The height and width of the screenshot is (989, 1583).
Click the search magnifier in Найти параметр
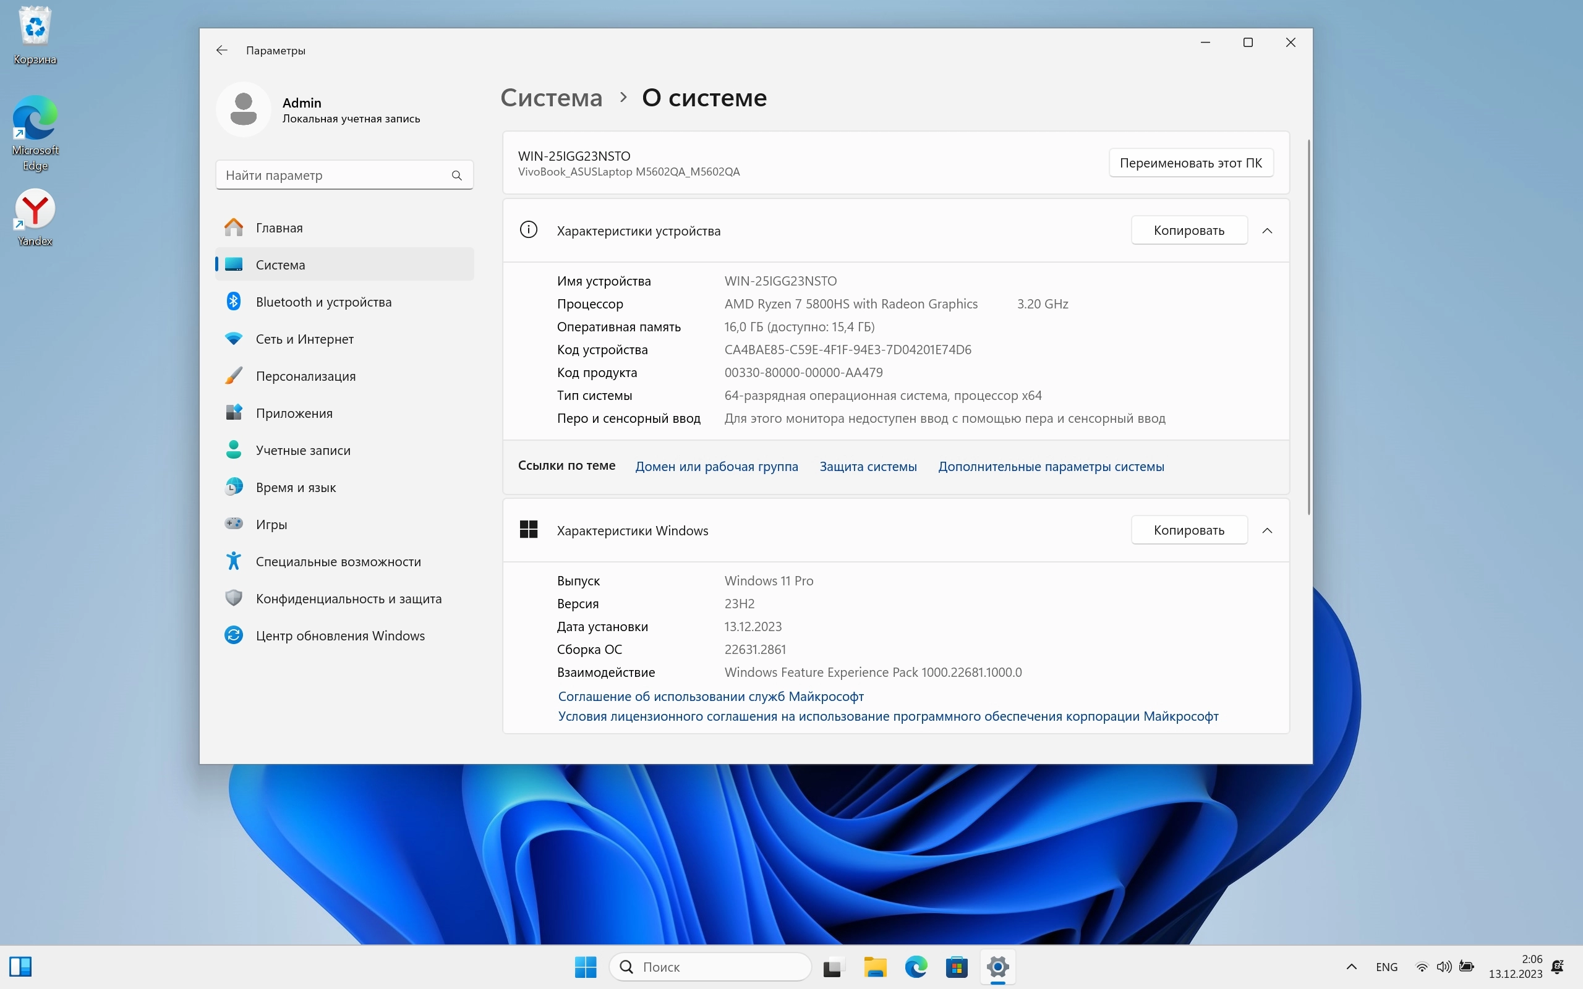click(x=456, y=176)
